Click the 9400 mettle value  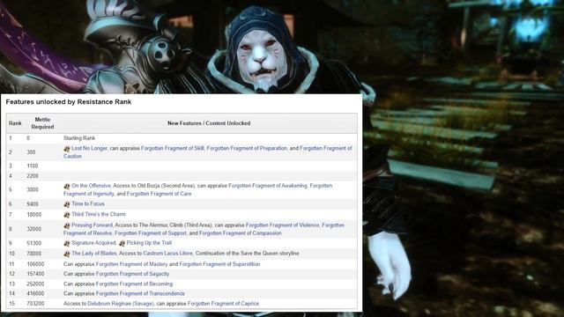point(33,204)
